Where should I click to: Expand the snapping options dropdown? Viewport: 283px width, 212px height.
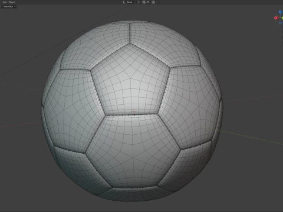pyautogui.click(x=149, y=2)
